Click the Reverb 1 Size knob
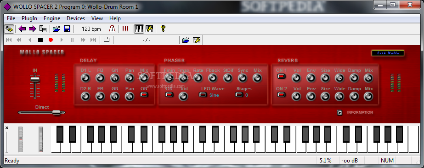The width and height of the screenshot is (424, 168). [325, 78]
